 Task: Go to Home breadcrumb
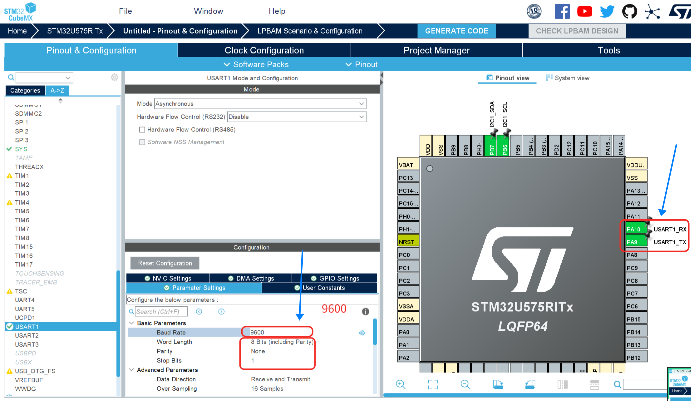tap(17, 31)
